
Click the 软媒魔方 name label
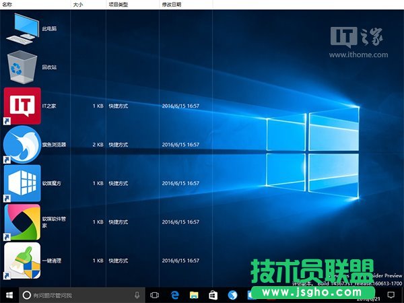coord(52,183)
